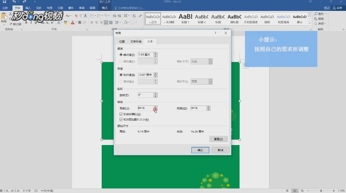Image resolution: width=346 pixels, height=193 pixels.
Task: Select Width absolute value radio button
Action: coord(120,75)
